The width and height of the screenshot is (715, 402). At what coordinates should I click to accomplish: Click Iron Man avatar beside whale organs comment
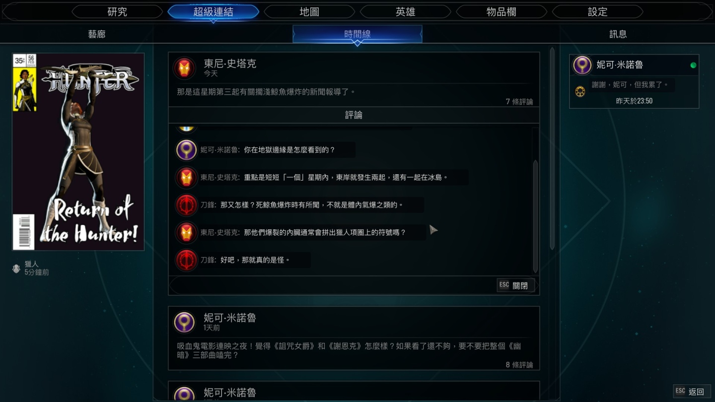click(186, 232)
